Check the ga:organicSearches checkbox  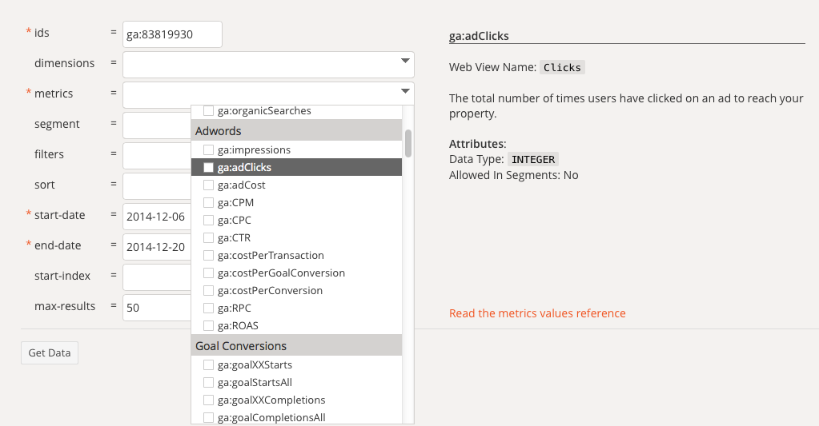click(209, 111)
